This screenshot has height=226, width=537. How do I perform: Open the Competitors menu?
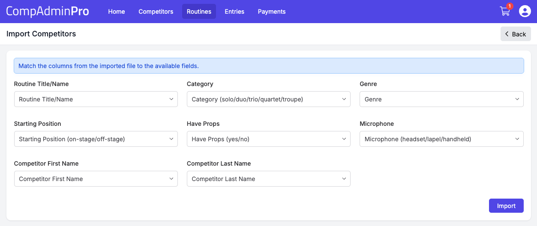156,12
